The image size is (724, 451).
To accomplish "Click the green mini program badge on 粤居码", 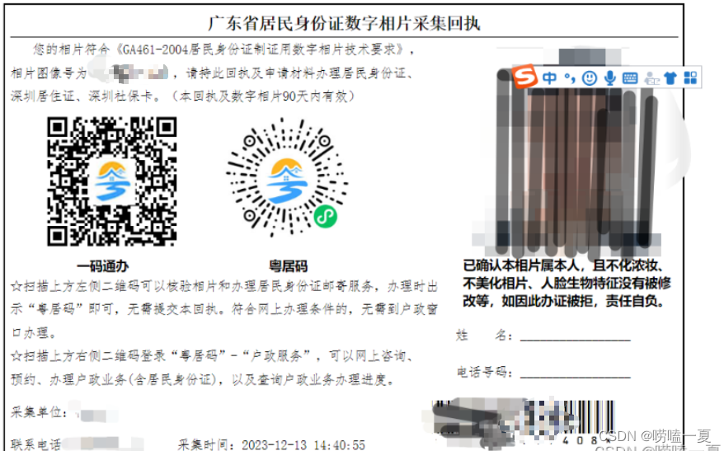I will [326, 216].
